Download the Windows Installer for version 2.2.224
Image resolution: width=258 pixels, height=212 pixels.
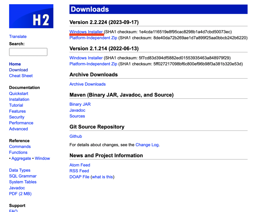(86, 32)
